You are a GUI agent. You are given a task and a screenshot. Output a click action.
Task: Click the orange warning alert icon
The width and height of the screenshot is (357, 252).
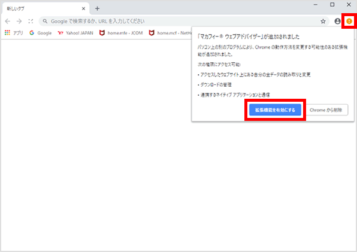[x=349, y=21]
